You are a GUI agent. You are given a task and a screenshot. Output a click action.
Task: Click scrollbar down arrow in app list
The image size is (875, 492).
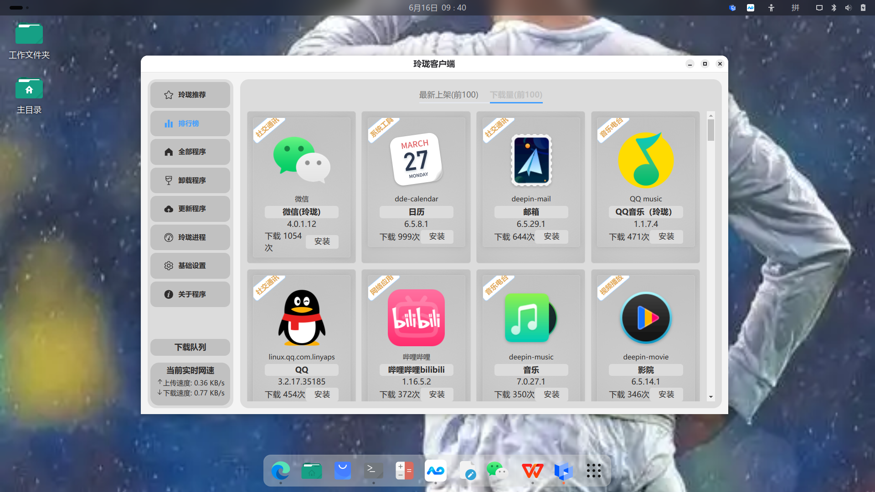pos(711,397)
